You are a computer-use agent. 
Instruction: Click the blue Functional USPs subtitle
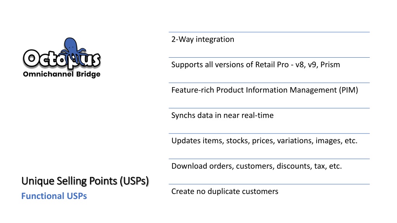54,196
